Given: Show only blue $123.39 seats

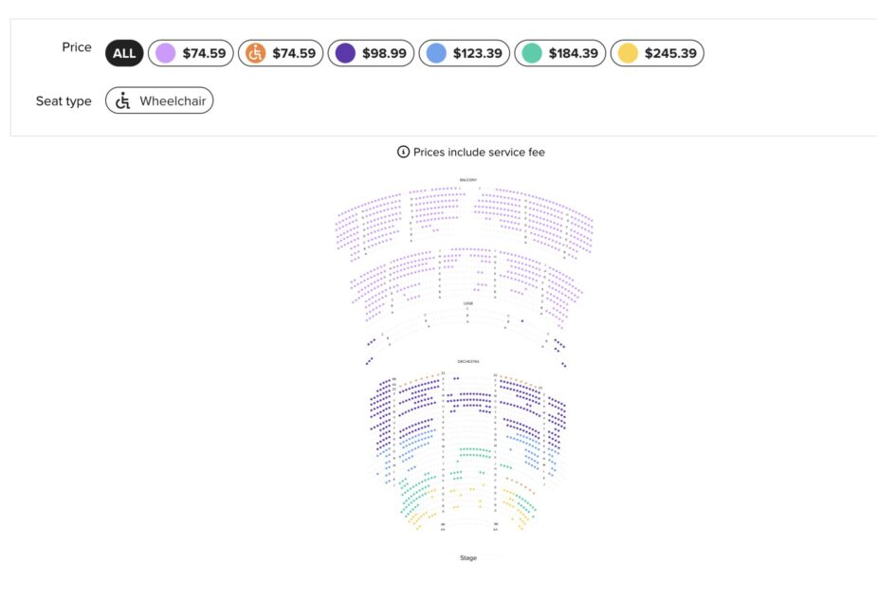Looking at the screenshot, I should coord(465,53).
